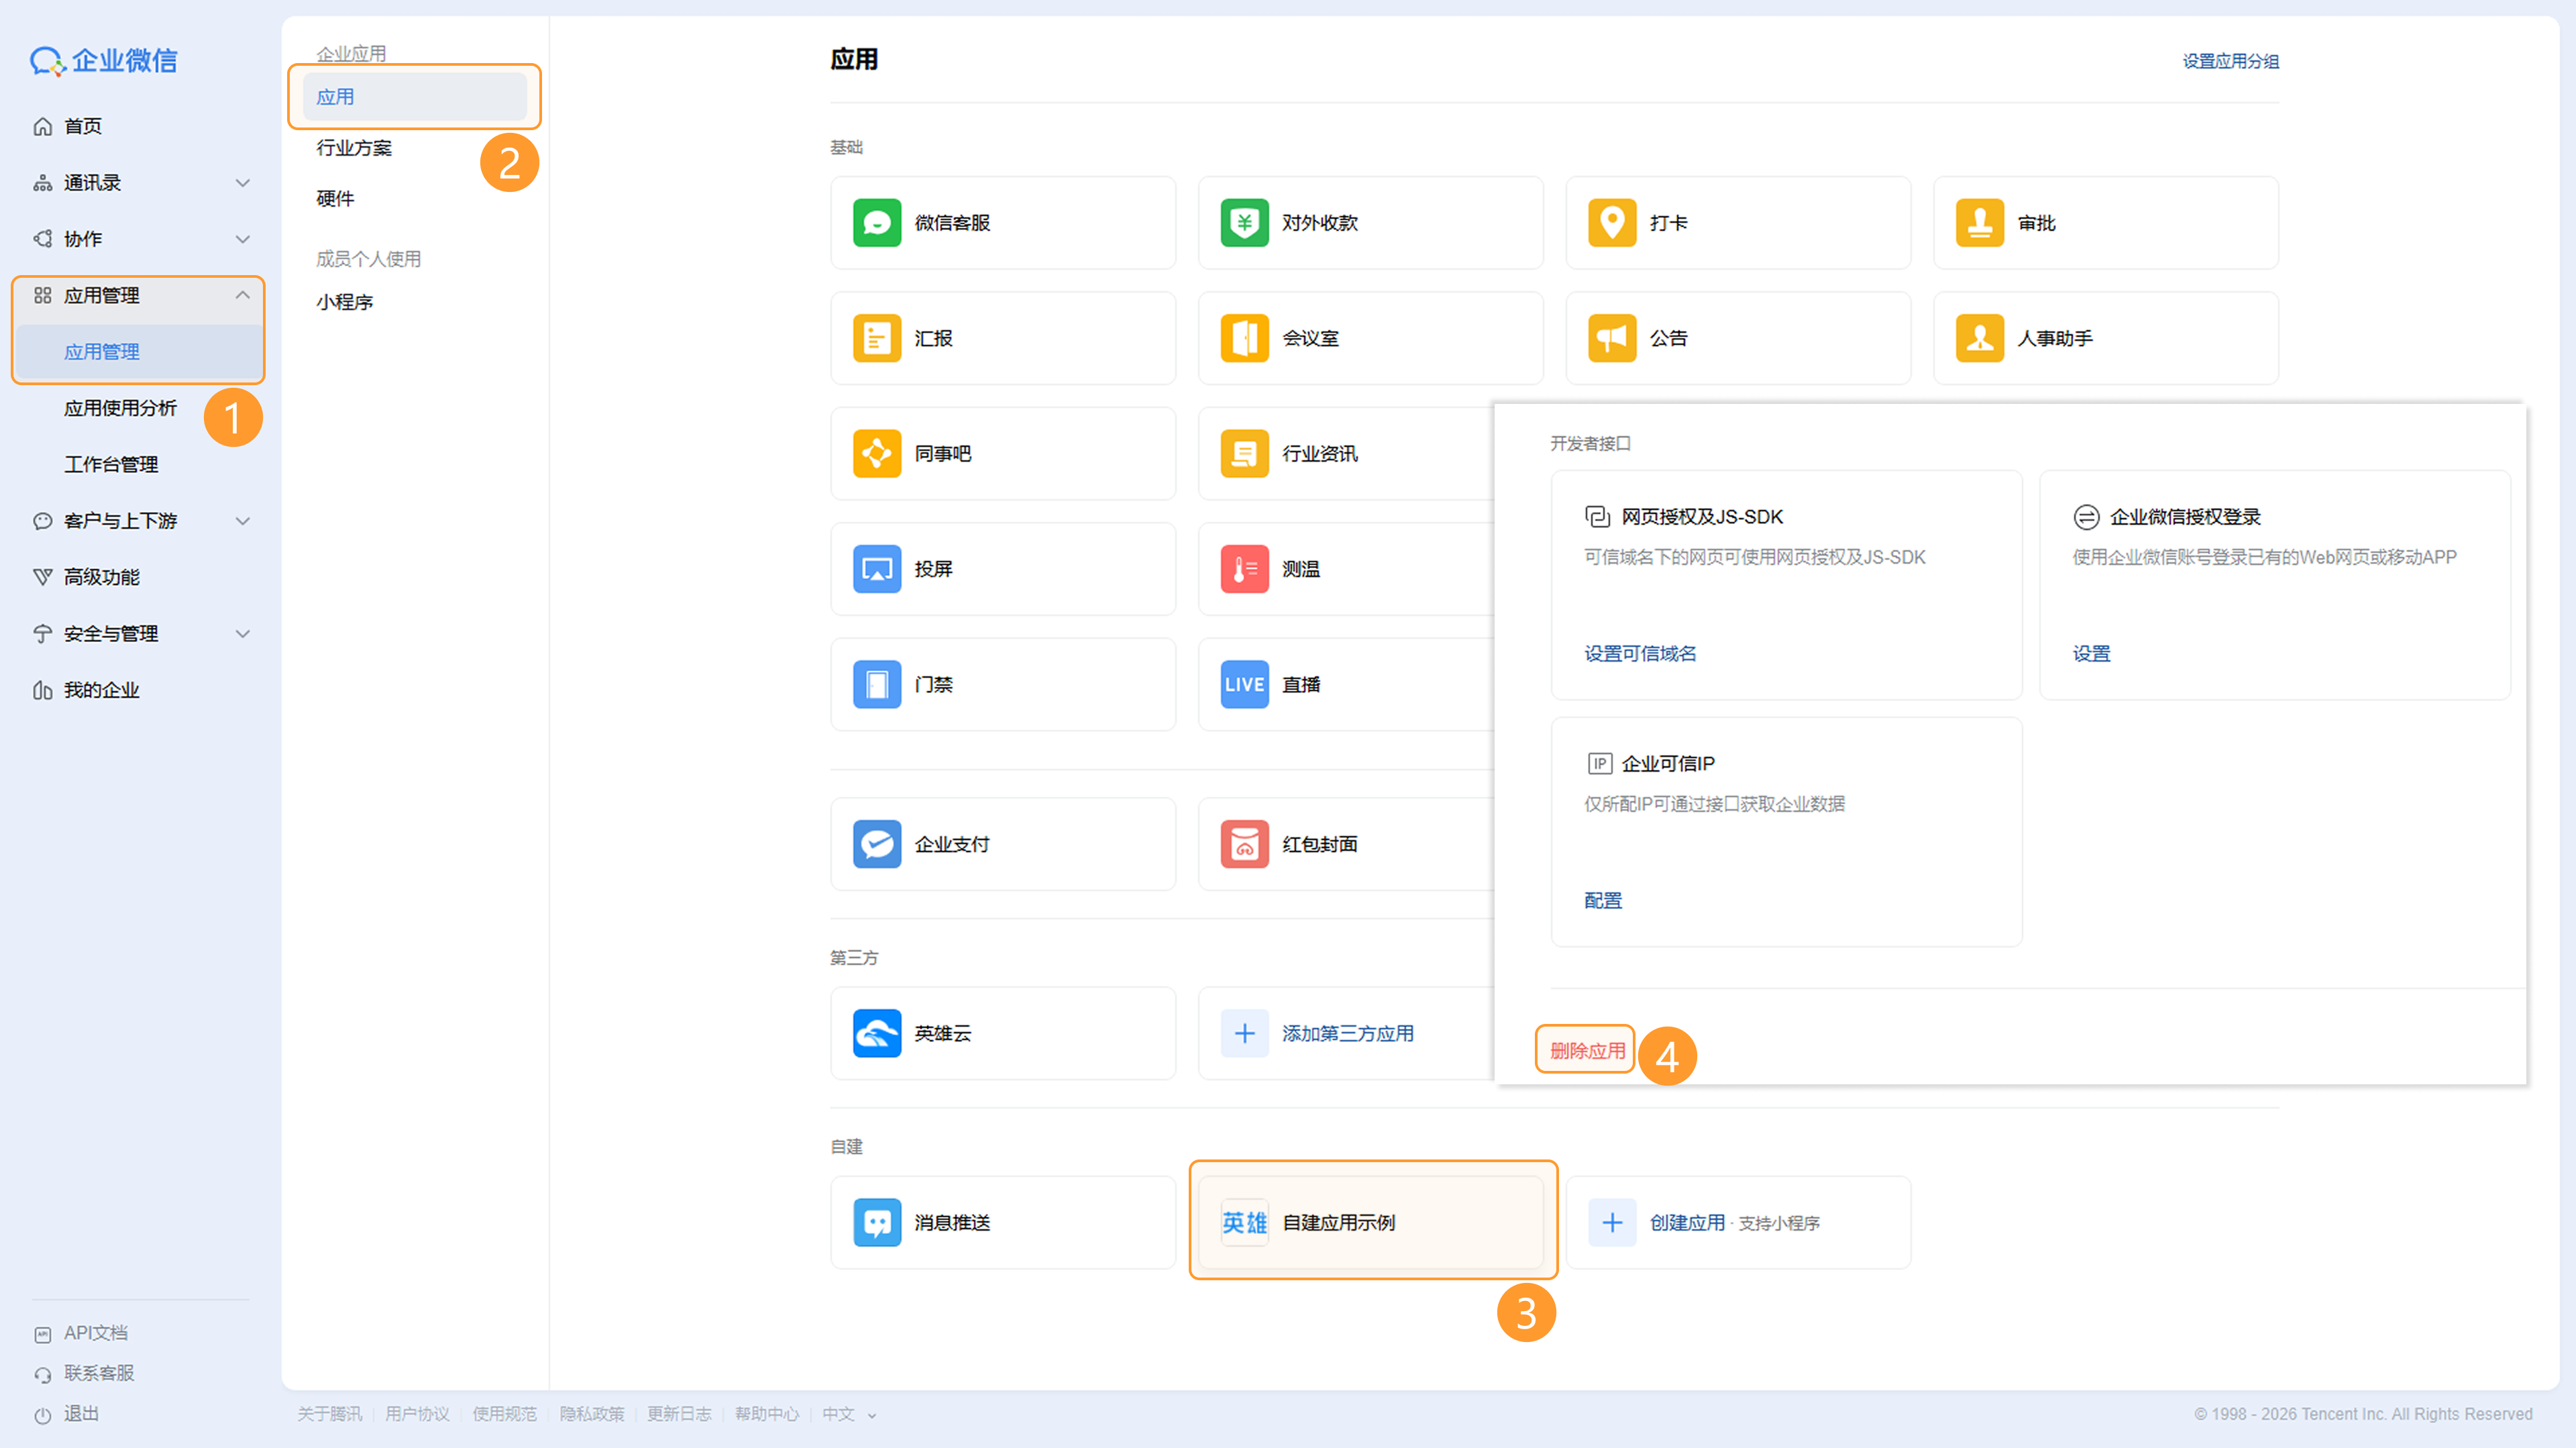Open 联系客服 at sidebar bottom
Image resolution: width=2576 pixels, height=1448 pixels.
pyautogui.click(x=99, y=1374)
